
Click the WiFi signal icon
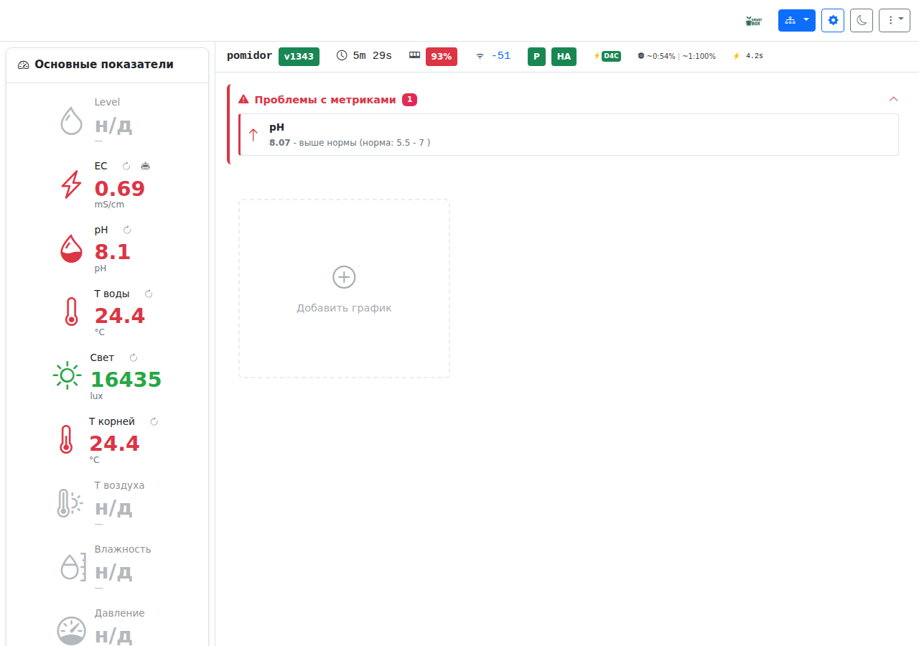[x=480, y=56]
